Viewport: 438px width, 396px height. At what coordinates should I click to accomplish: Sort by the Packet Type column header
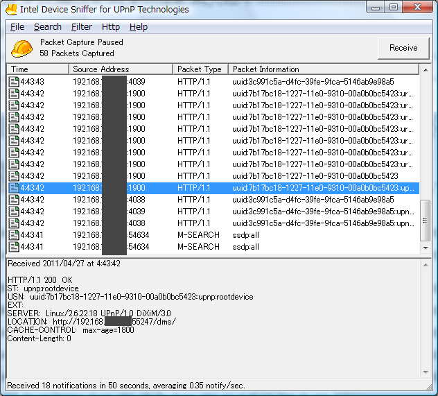click(201, 69)
